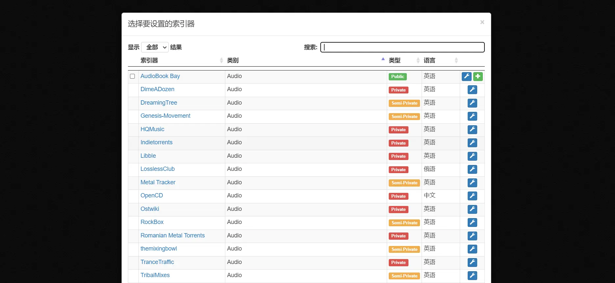Viewport: 615px width, 283px height.
Task: Click the Private badge in HQMusic row
Action: pos(398,130)
